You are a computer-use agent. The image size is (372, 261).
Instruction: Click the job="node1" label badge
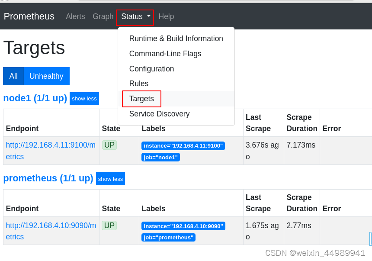(160, 157)
